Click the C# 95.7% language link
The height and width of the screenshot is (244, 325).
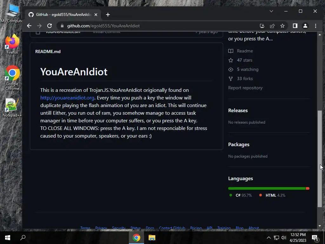pyautogui.click(x=241, y=195)
